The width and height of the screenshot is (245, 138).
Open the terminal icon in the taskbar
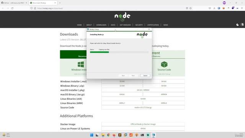[142, 135]
